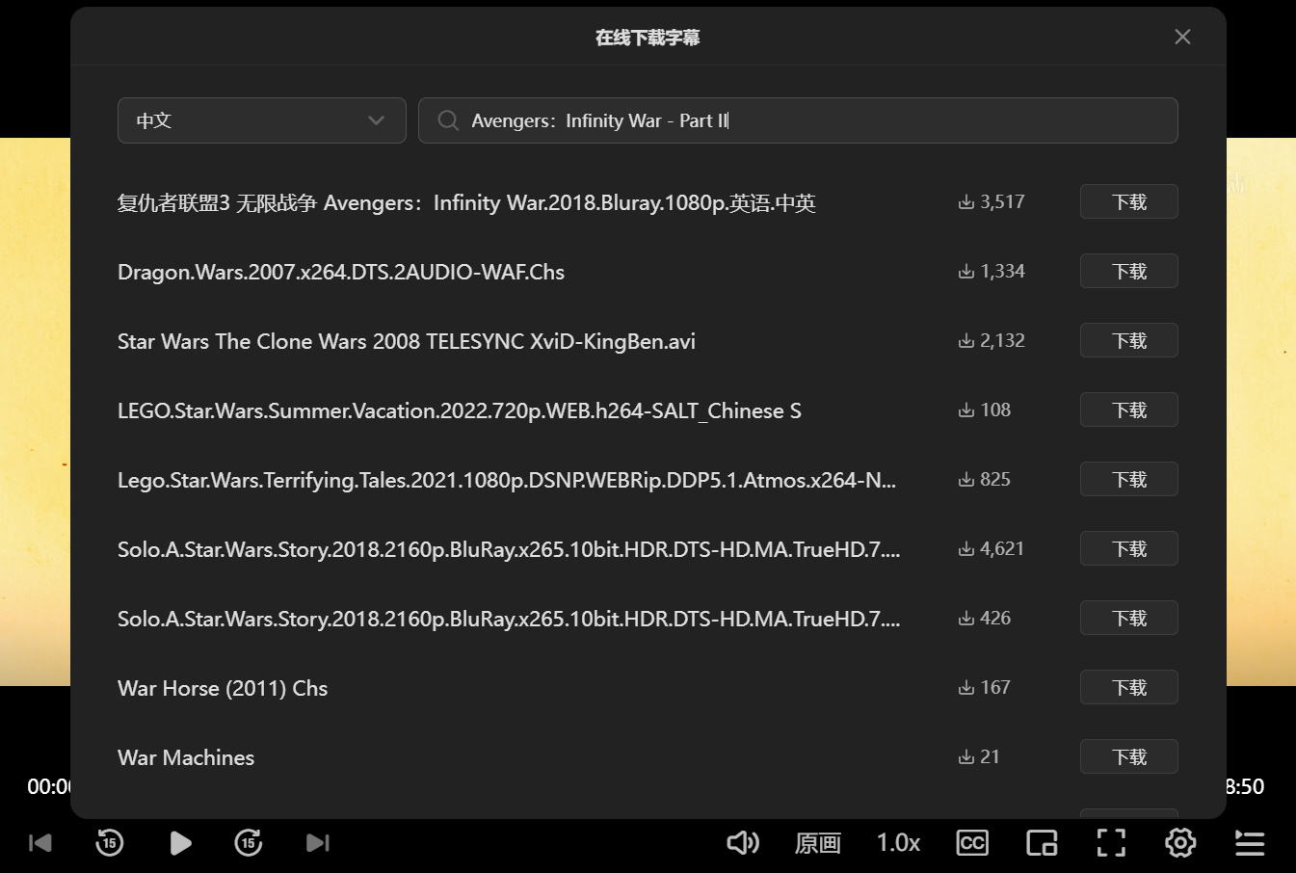Click the 1,334 download count
1296x873 pixels.
[992, 271]
